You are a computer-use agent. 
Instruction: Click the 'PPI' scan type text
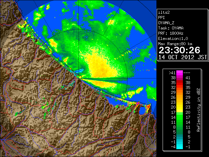tap(161, 18)
